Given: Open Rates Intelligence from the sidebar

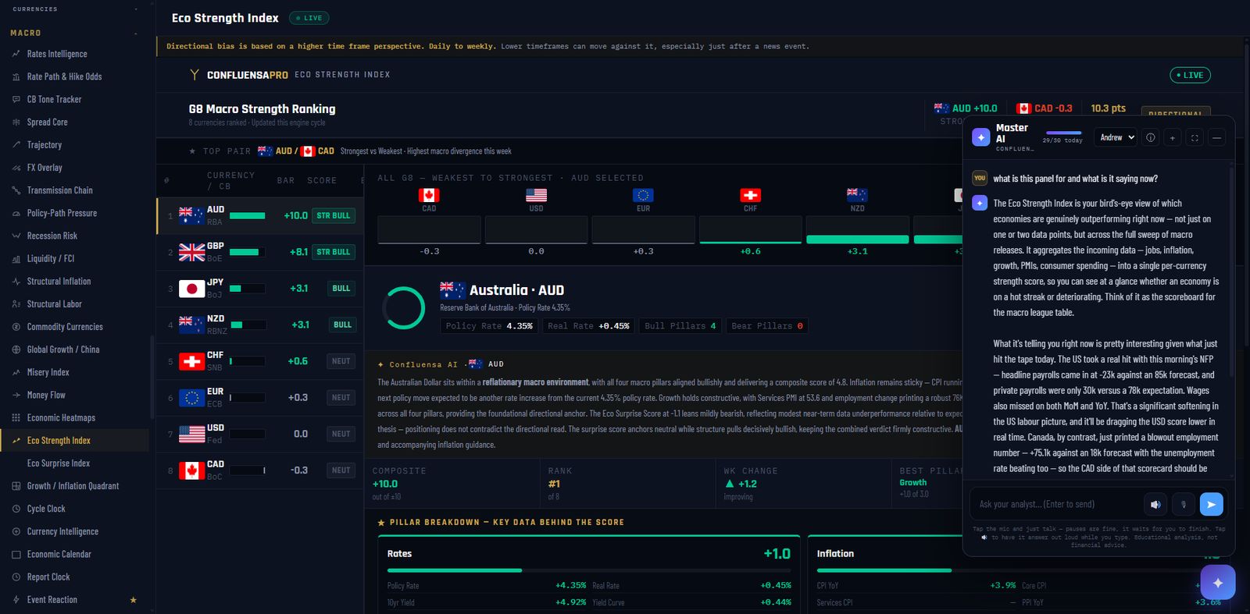Looking at the screenshot, I should 74,54.
